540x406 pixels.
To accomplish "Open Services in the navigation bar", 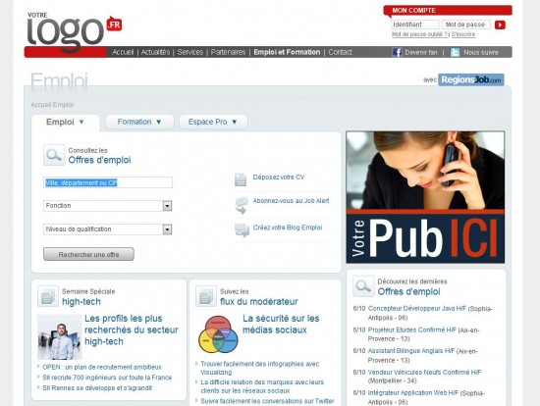I will tap(190, 52).
